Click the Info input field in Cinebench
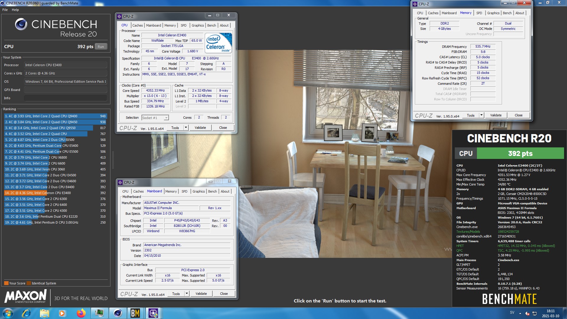Screen dimensions: 567x319 66,98
